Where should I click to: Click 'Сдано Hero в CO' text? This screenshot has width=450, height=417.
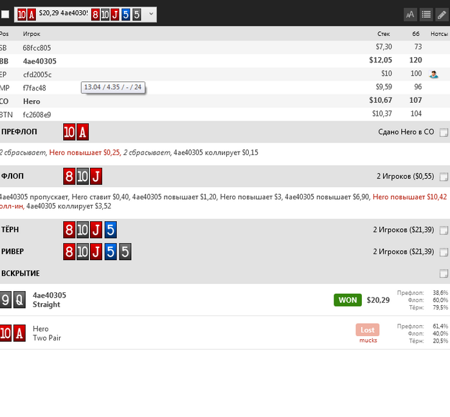pyautogui.click(x=406, y=132)
